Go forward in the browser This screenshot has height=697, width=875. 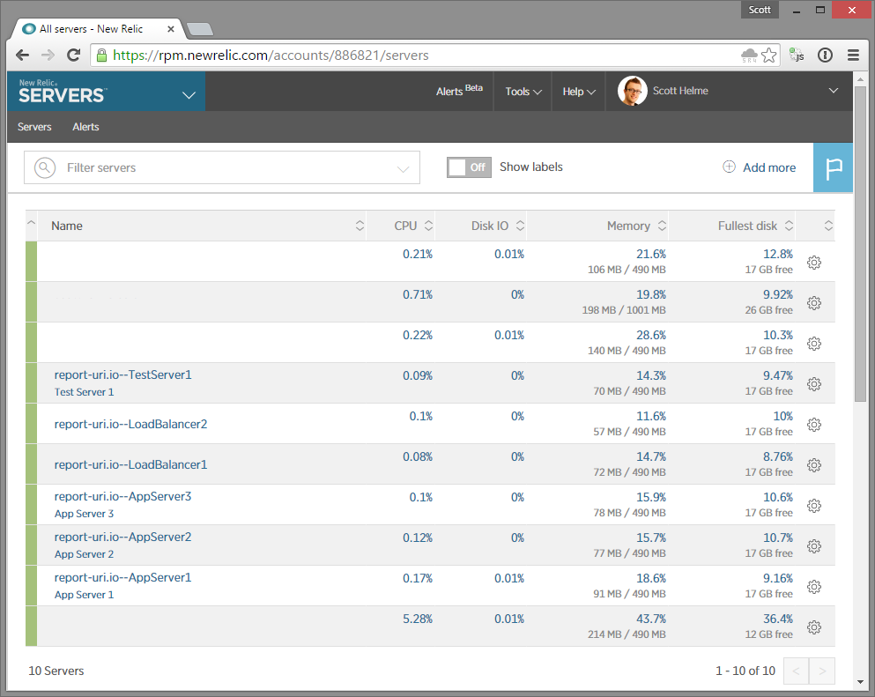coord(48,56)
